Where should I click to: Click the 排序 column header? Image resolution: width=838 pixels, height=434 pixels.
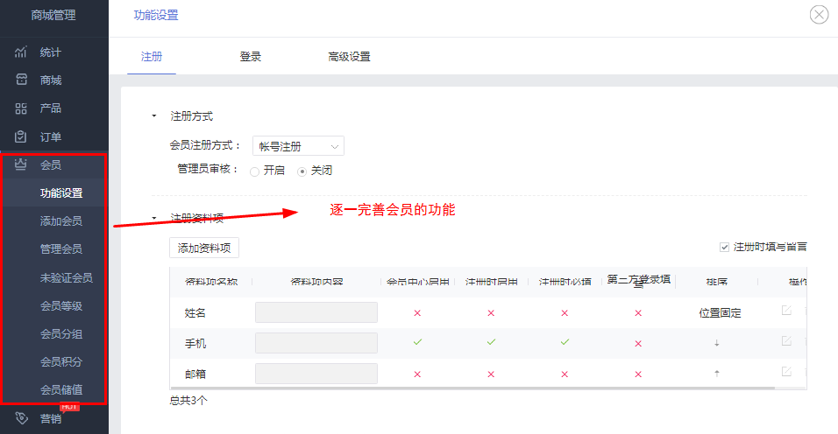pos(717,282)
